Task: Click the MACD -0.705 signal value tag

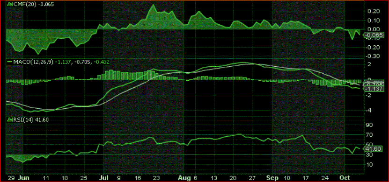Action: (x=374, y=84)
